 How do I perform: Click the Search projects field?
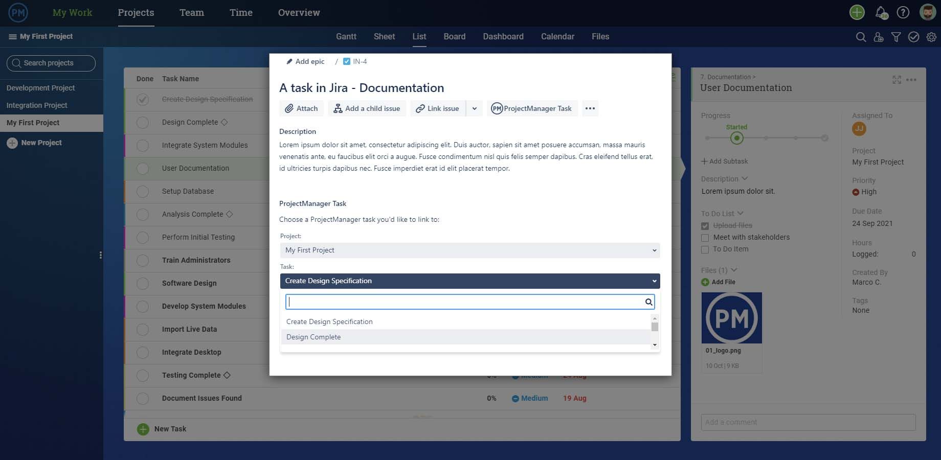pos(51,63)
